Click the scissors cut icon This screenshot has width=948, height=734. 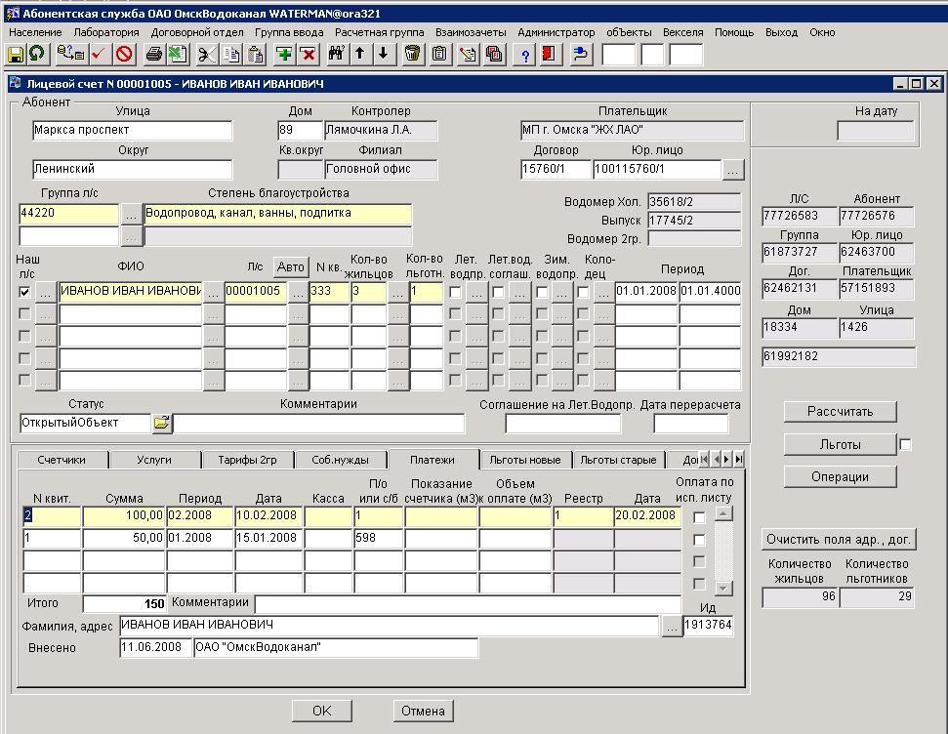(207, 54)
